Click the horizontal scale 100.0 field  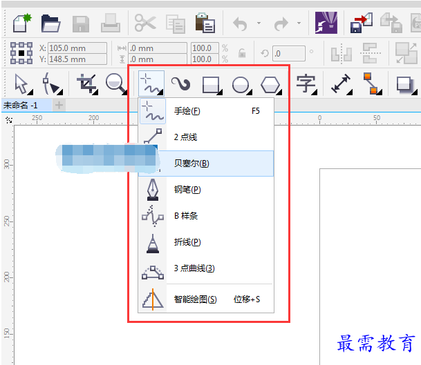coord(205,48)
